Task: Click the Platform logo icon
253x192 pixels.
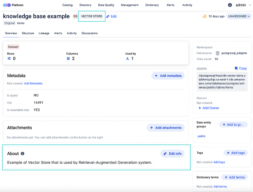Action: 7,5
